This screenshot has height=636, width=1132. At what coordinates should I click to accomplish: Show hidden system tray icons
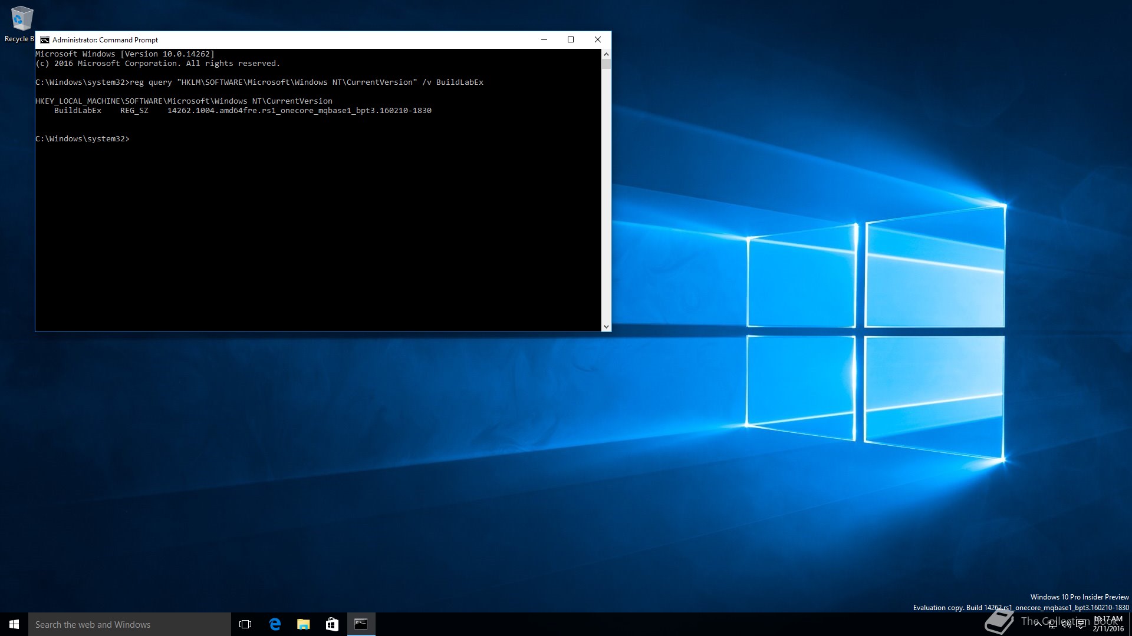(x=1038, y=624)
